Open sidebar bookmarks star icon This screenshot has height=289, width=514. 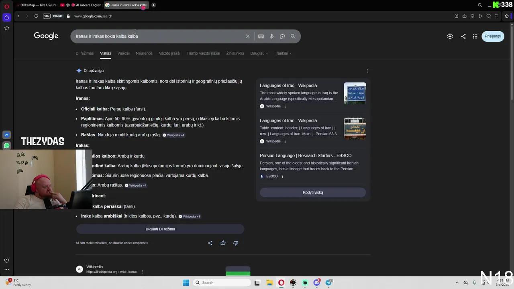tap(6, 28)
